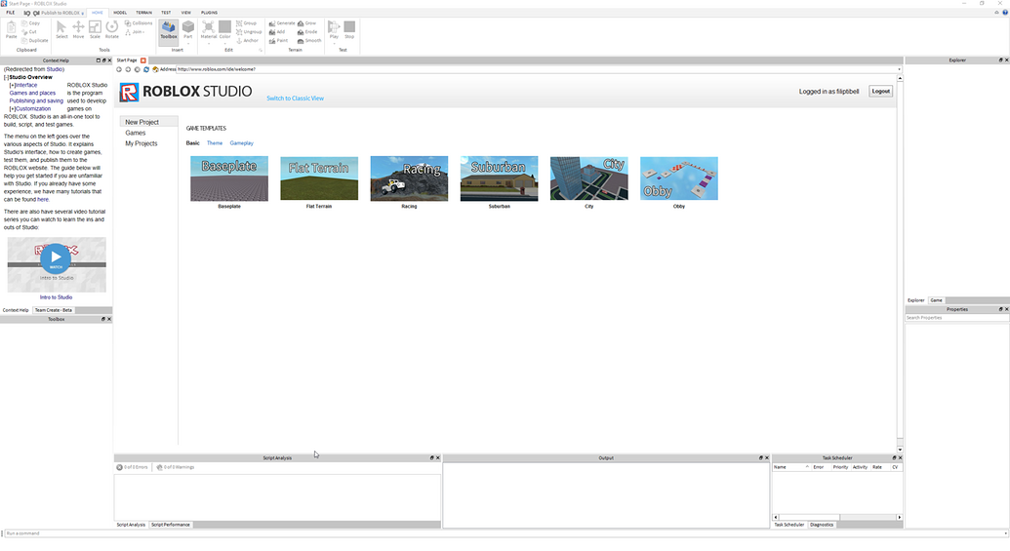Screen dimensions: 1010x551
Task: Switch to the VIEW ribbon tab
Action: pos(185,13)
